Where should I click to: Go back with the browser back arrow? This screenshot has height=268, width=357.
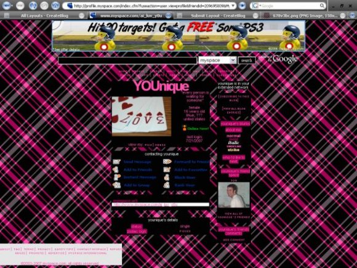pyautogui.click(x=6, y=6)
